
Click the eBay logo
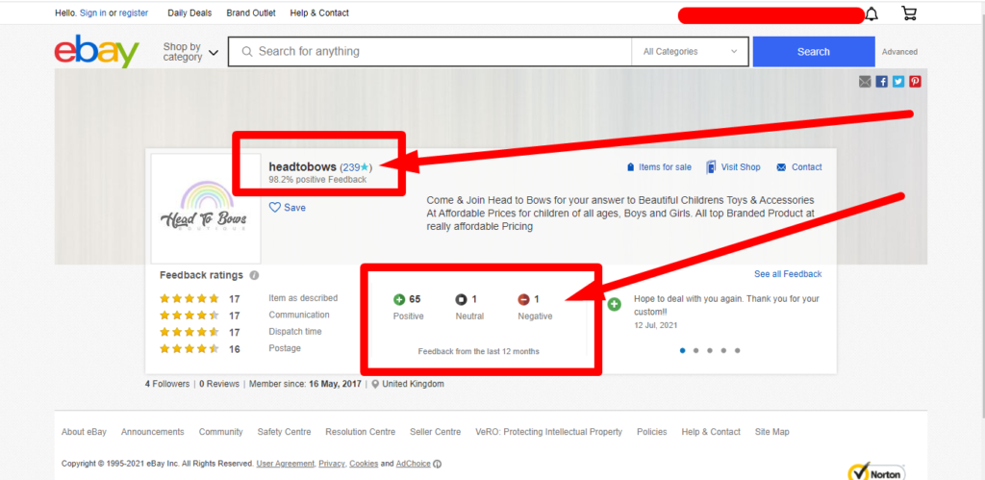[x=96, y=52]
